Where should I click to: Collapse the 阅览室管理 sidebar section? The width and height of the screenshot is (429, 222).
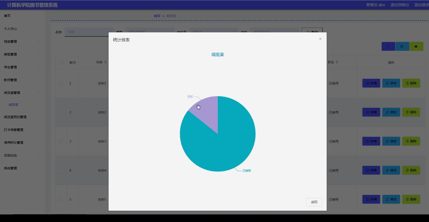pyautogui.click(x=23, y=93)
